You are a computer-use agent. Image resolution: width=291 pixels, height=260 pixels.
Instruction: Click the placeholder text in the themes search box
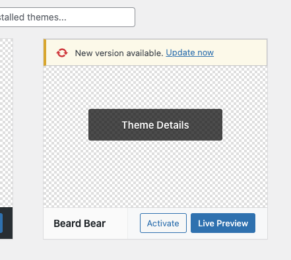[x=33, y=17]
